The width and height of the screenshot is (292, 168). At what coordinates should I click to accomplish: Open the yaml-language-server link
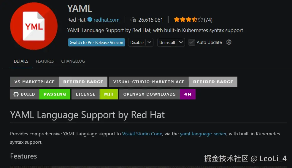pos(203,134)
